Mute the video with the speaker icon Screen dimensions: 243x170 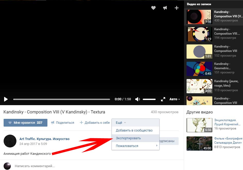[137, 99]
